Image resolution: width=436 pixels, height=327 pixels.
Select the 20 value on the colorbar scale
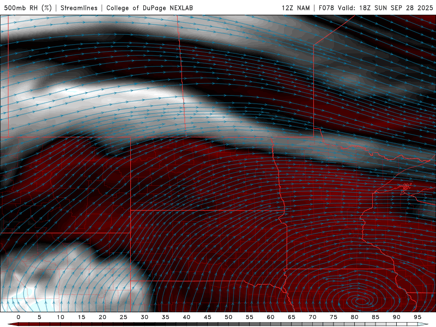click(x=102, y=317)
